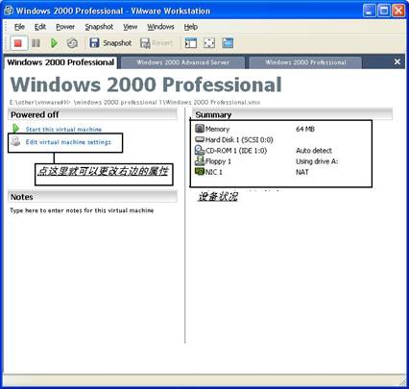Click Edit virtual machine settings link
Viewport: 409px width, 389px height.
point(68,142)
